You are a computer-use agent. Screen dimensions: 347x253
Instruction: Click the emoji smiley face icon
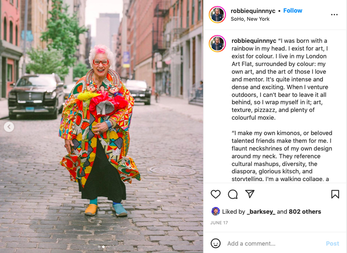coord(216,243)
